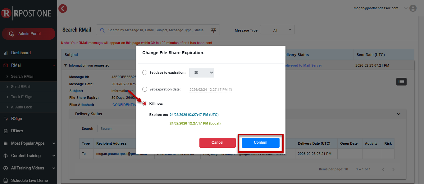Open the user profile avatar icon
The width and height of the screenshot is (424, 184).
pos(413,8)
